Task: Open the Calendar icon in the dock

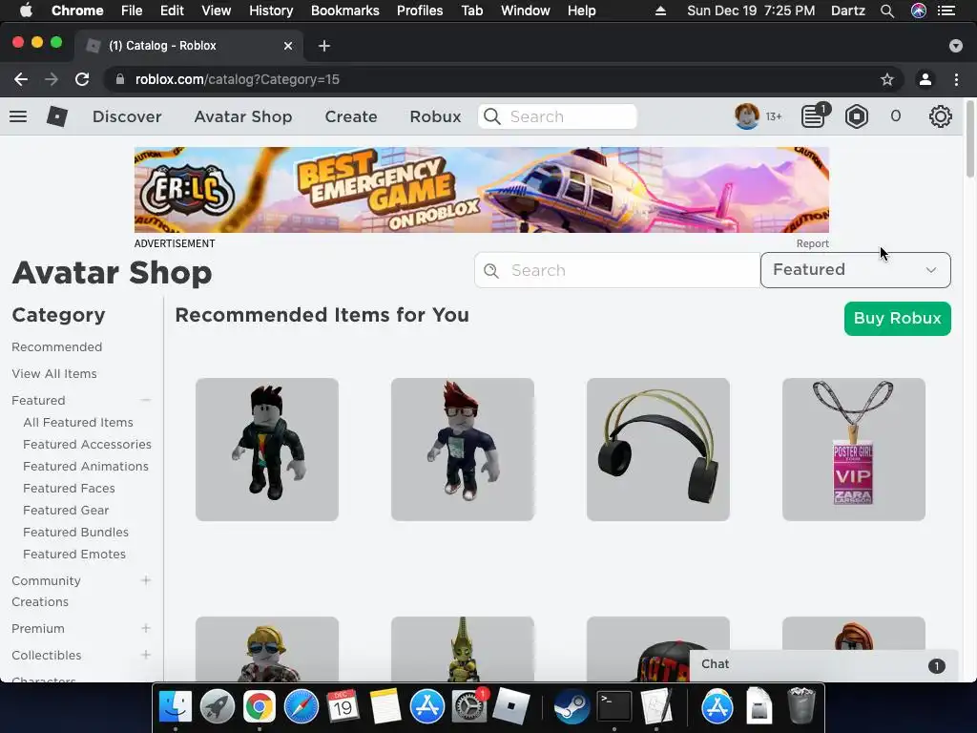Action: pos(343,707)
